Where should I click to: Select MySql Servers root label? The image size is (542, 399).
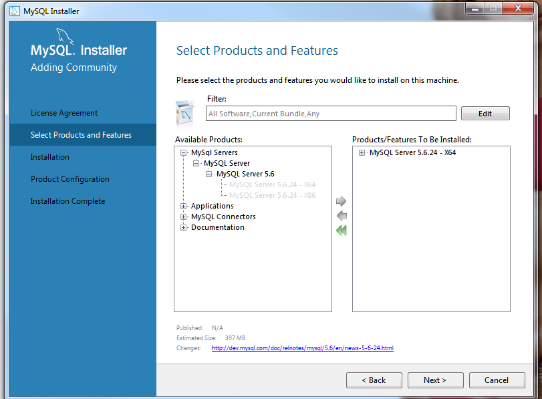[x=215, y=152]
